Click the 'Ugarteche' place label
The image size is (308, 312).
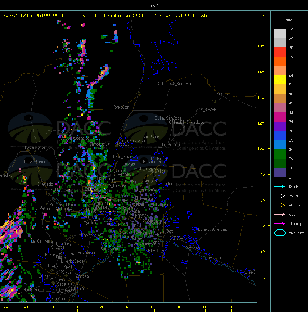91,235
